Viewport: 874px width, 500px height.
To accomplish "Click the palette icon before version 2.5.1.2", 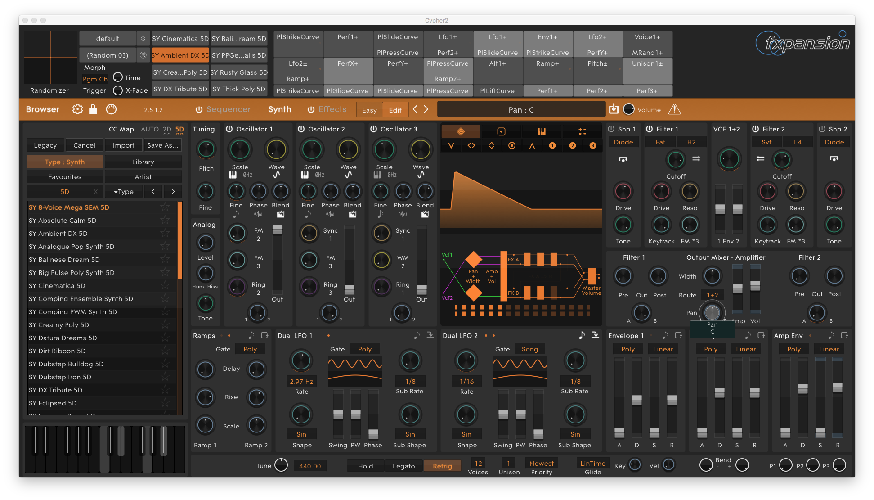I will (x=111, y=109).
